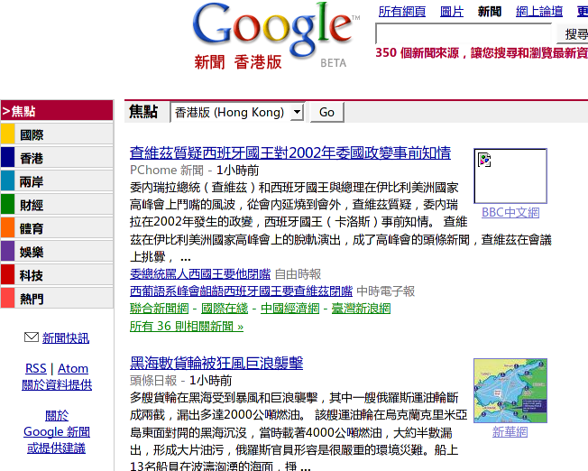Click the envelope icon beside 新聞快訊
Image resolution: width=588 pixels, height=471 pixels.
32,337
